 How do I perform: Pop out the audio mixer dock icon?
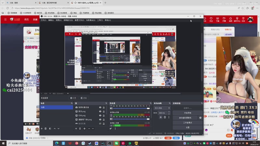click(x=150, y=103)
